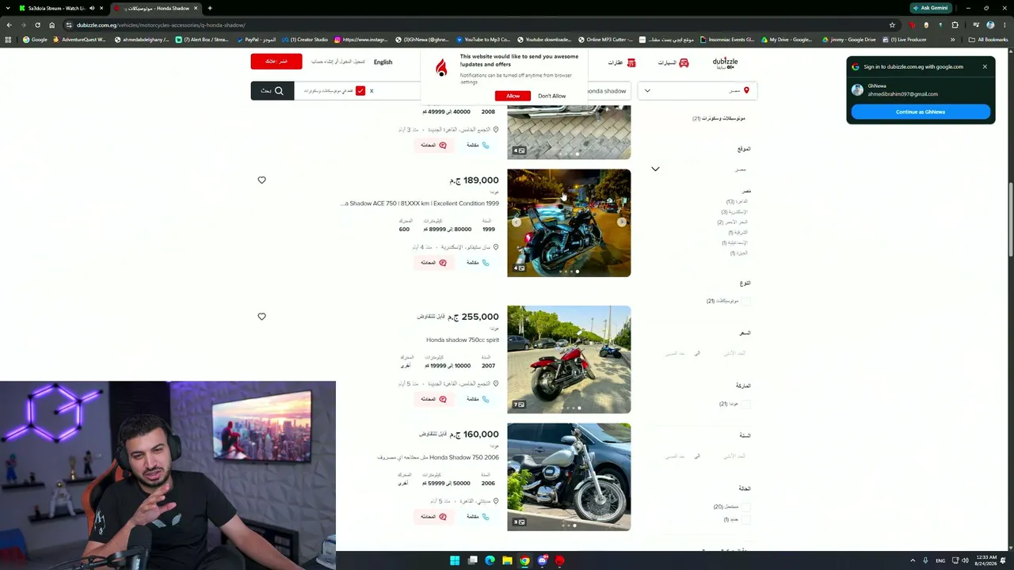Open the Creator Studio bookmark

(305, 40)
